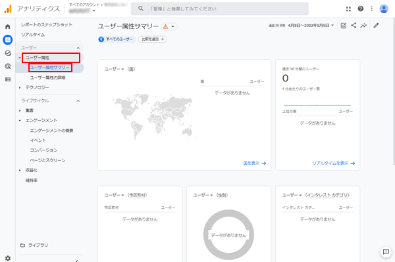
Task: Open イベント report
Action: (38, 140)
